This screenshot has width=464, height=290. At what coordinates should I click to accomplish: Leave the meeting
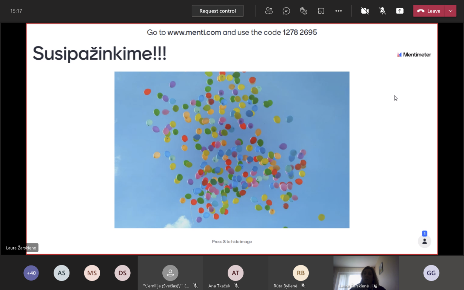pos(429,11)
